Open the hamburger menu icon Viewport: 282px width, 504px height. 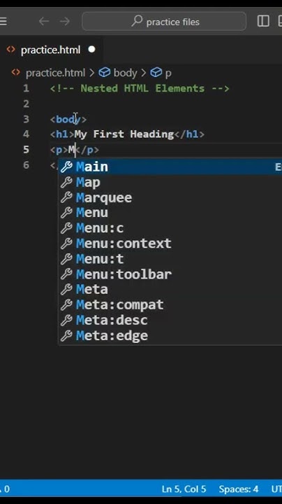(x=3, y=21)
